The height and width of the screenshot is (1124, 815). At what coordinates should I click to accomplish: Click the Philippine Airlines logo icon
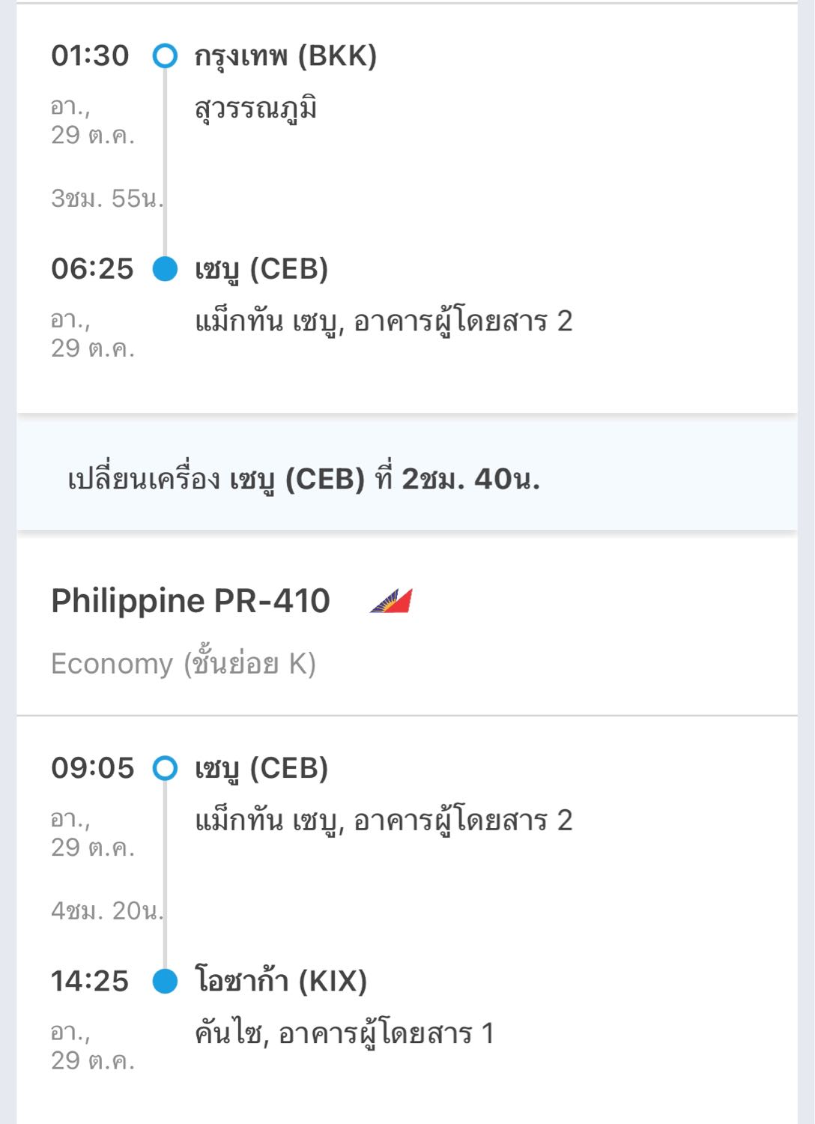[x=391, y=601]
